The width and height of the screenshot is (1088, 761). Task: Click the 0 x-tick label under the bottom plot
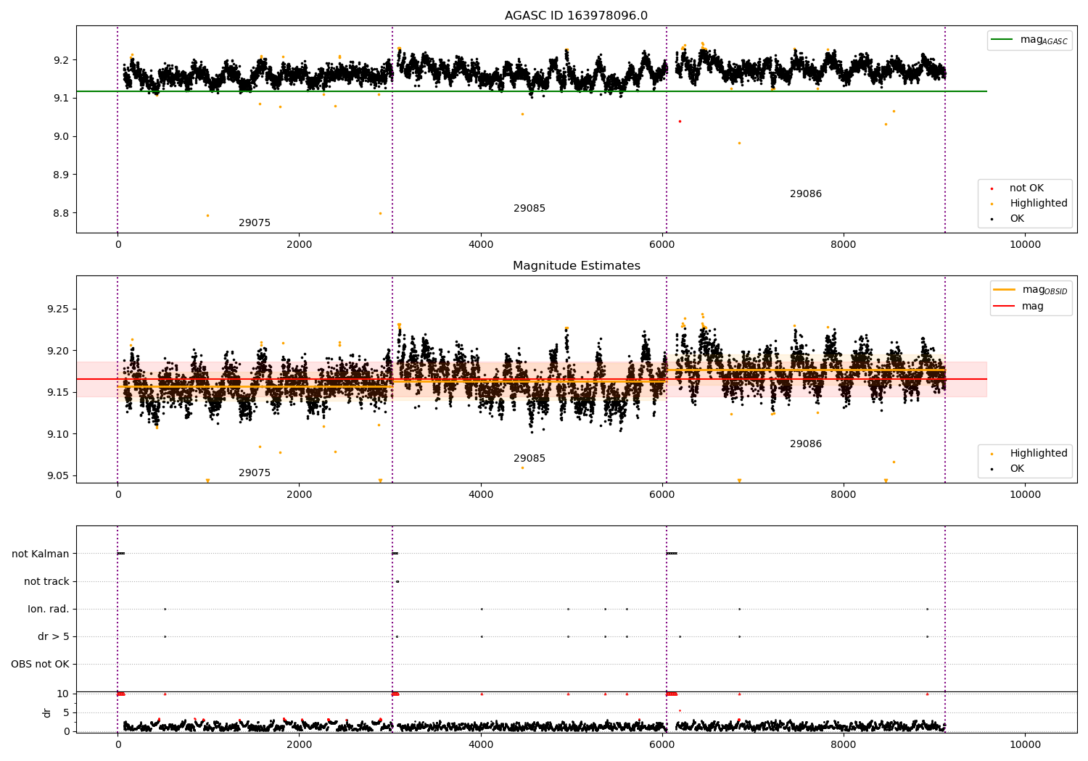pyautogui.click(x=118, y=745)
